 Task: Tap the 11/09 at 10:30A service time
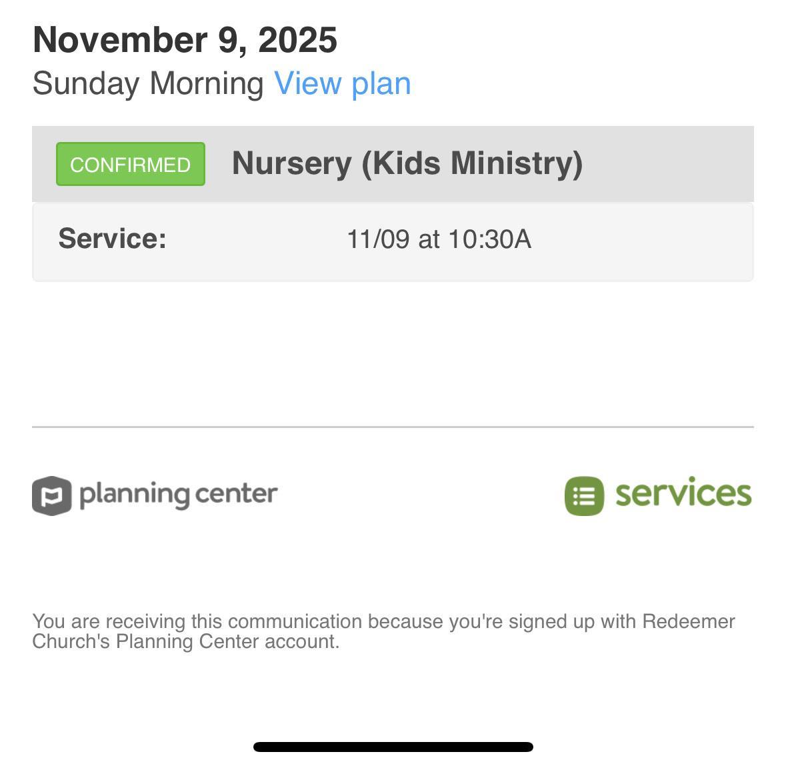(x=439, y=239)
